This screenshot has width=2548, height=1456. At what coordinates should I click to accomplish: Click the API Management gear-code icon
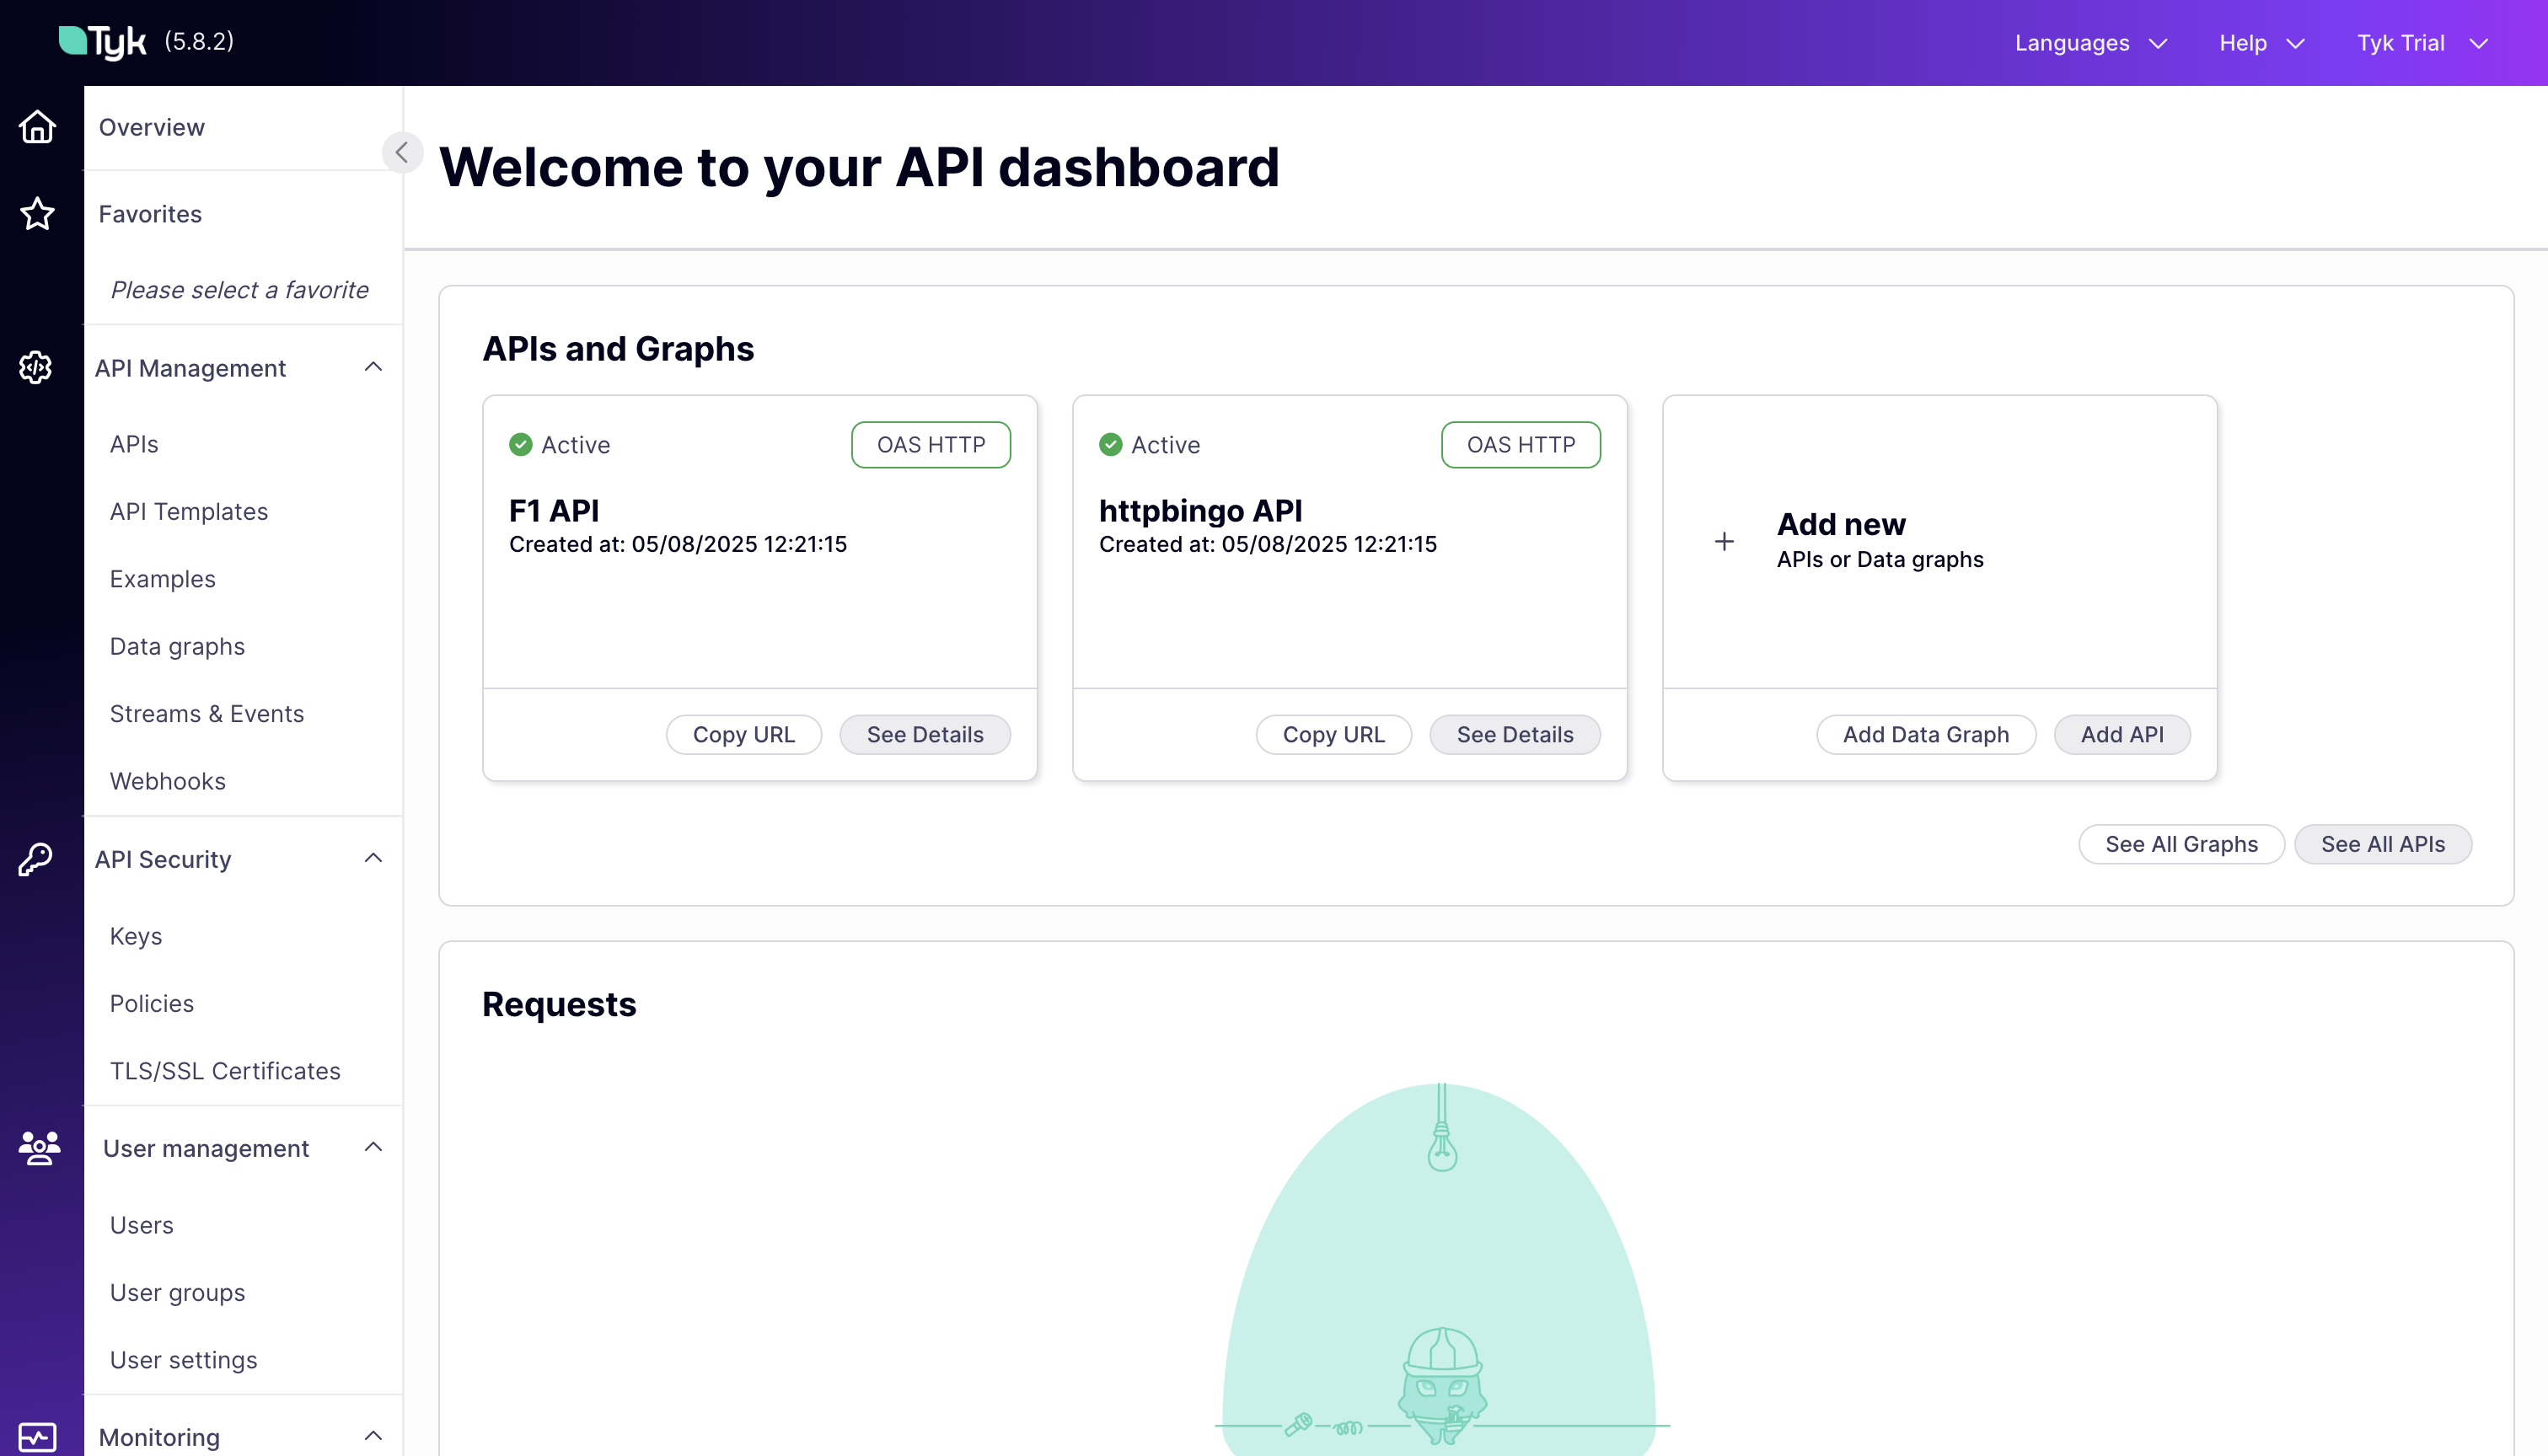tap(37, 367)
